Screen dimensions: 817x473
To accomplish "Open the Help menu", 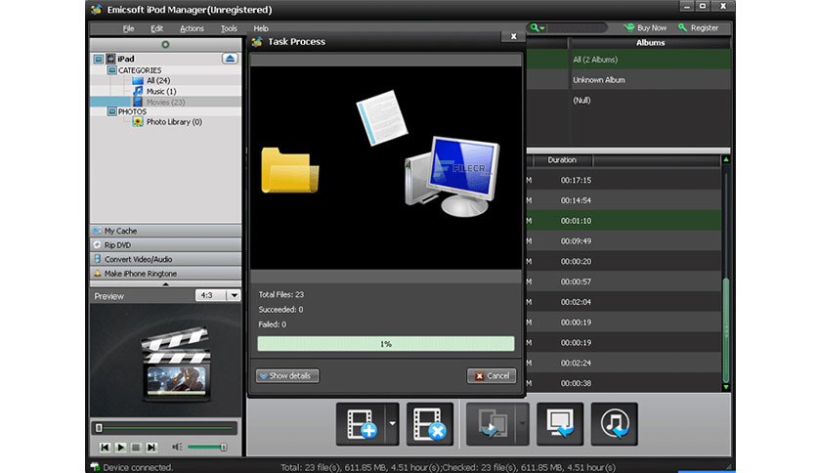I will point(261,28).
